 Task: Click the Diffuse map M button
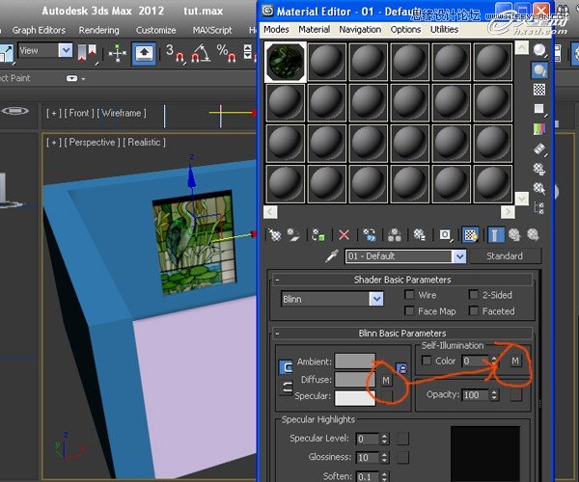(387, 381)
